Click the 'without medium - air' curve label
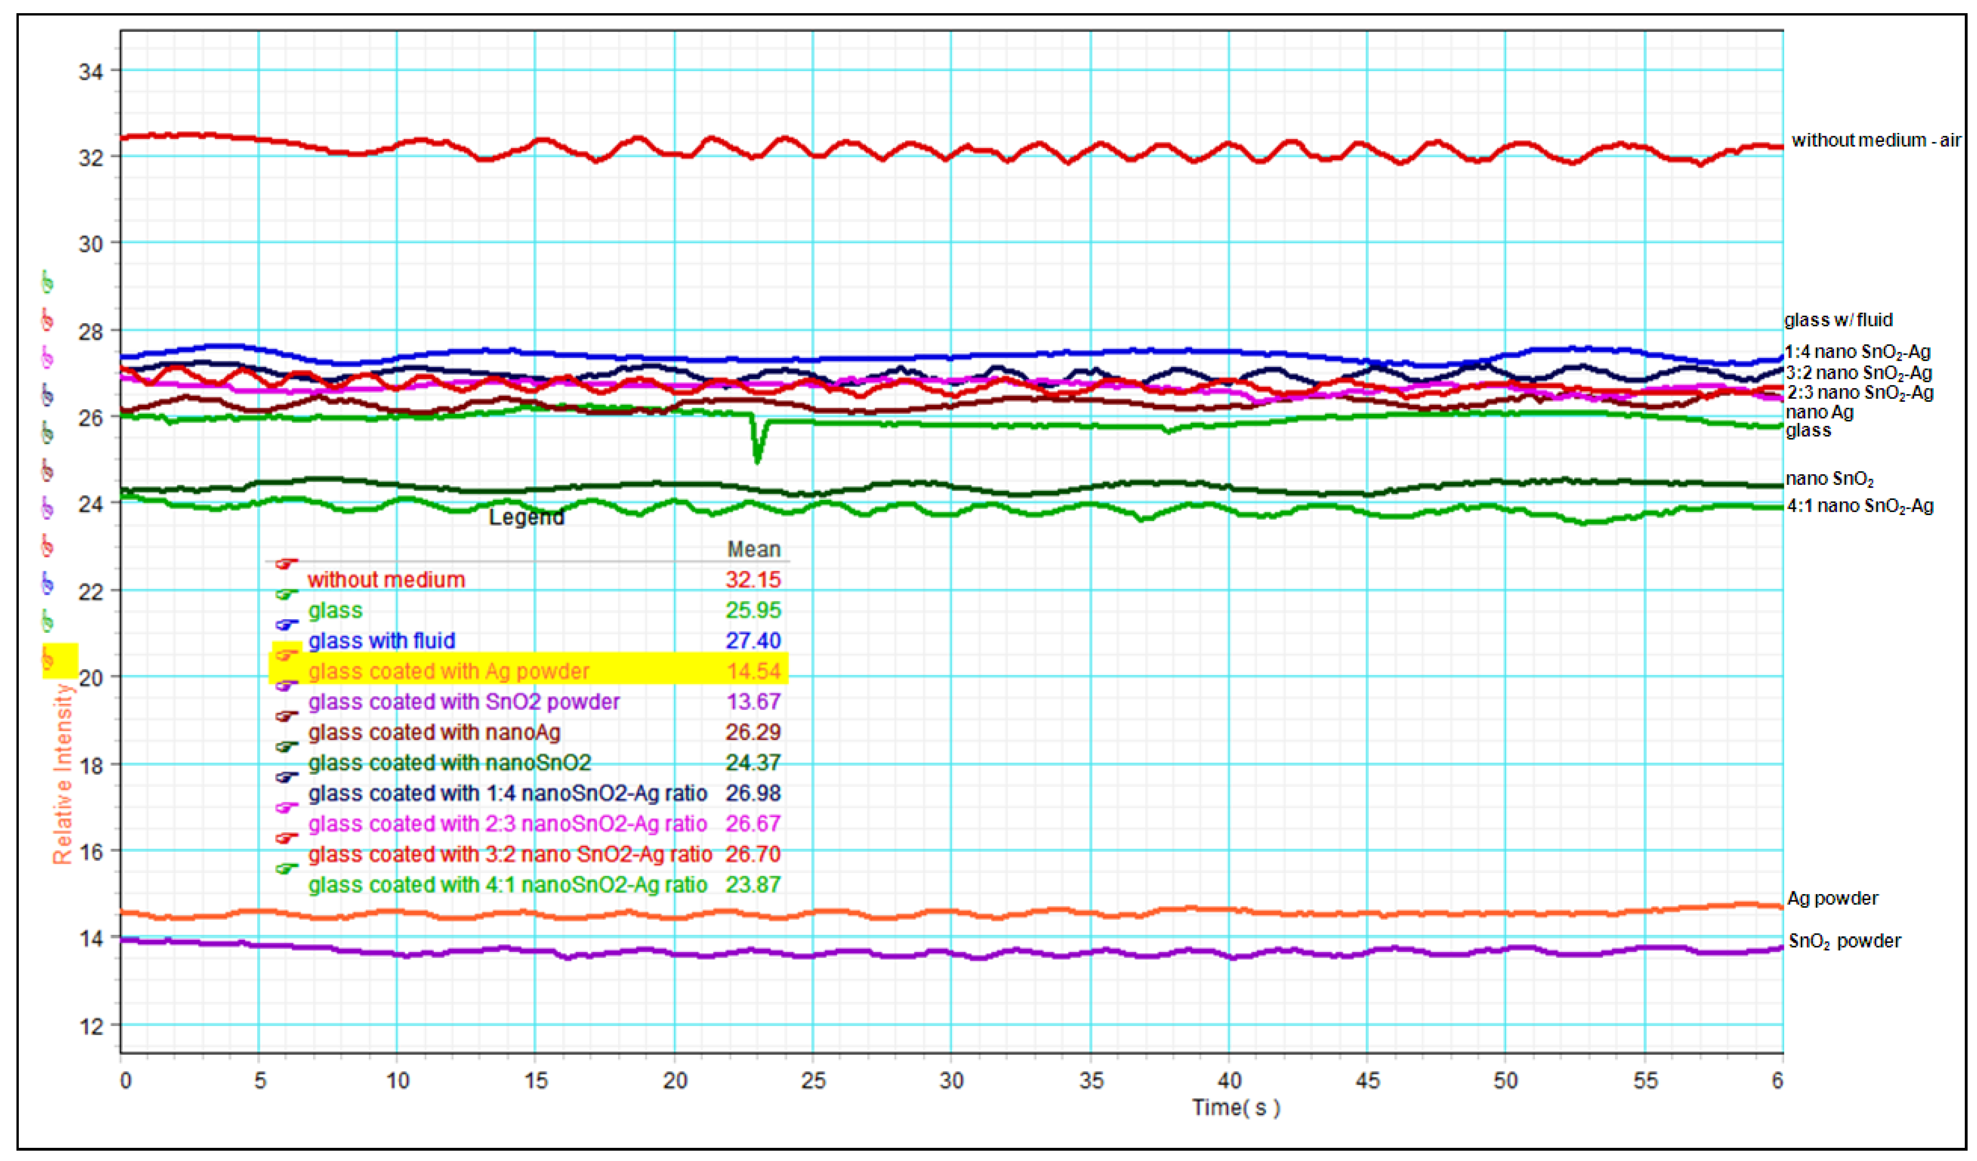 (1875, 141)
